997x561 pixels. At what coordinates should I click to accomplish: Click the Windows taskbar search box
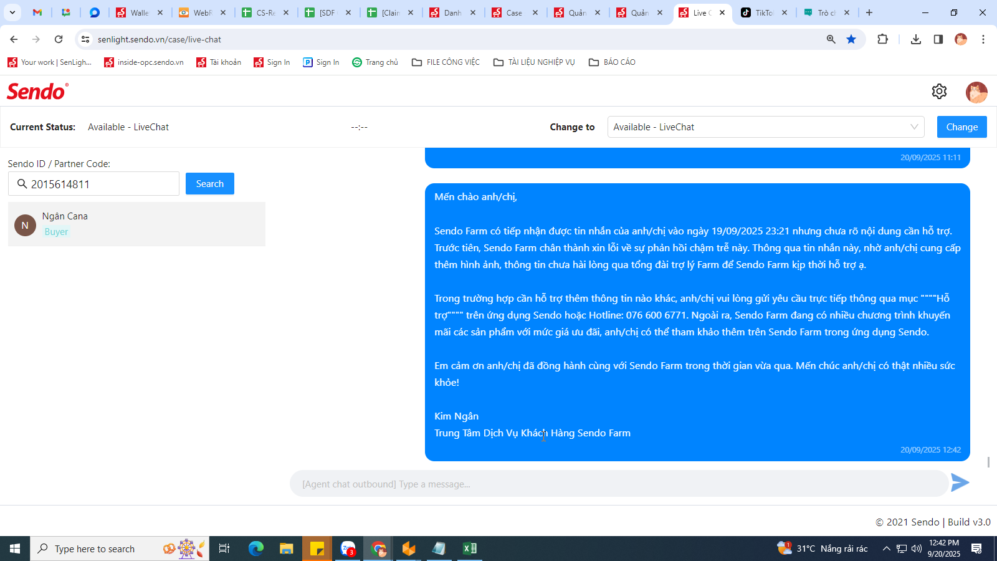(120, 549)
